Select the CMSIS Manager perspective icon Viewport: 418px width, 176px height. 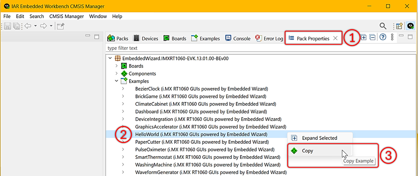click(410, 26)
